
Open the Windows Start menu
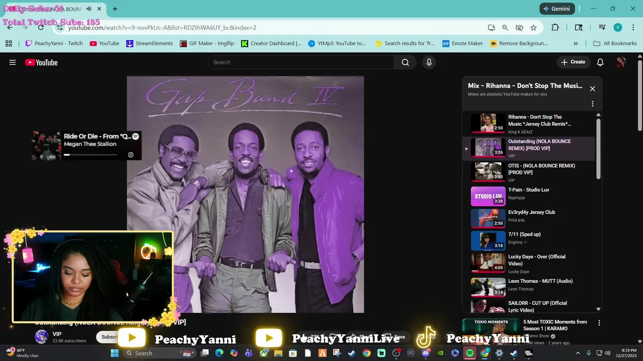click(x=115, y=353)
